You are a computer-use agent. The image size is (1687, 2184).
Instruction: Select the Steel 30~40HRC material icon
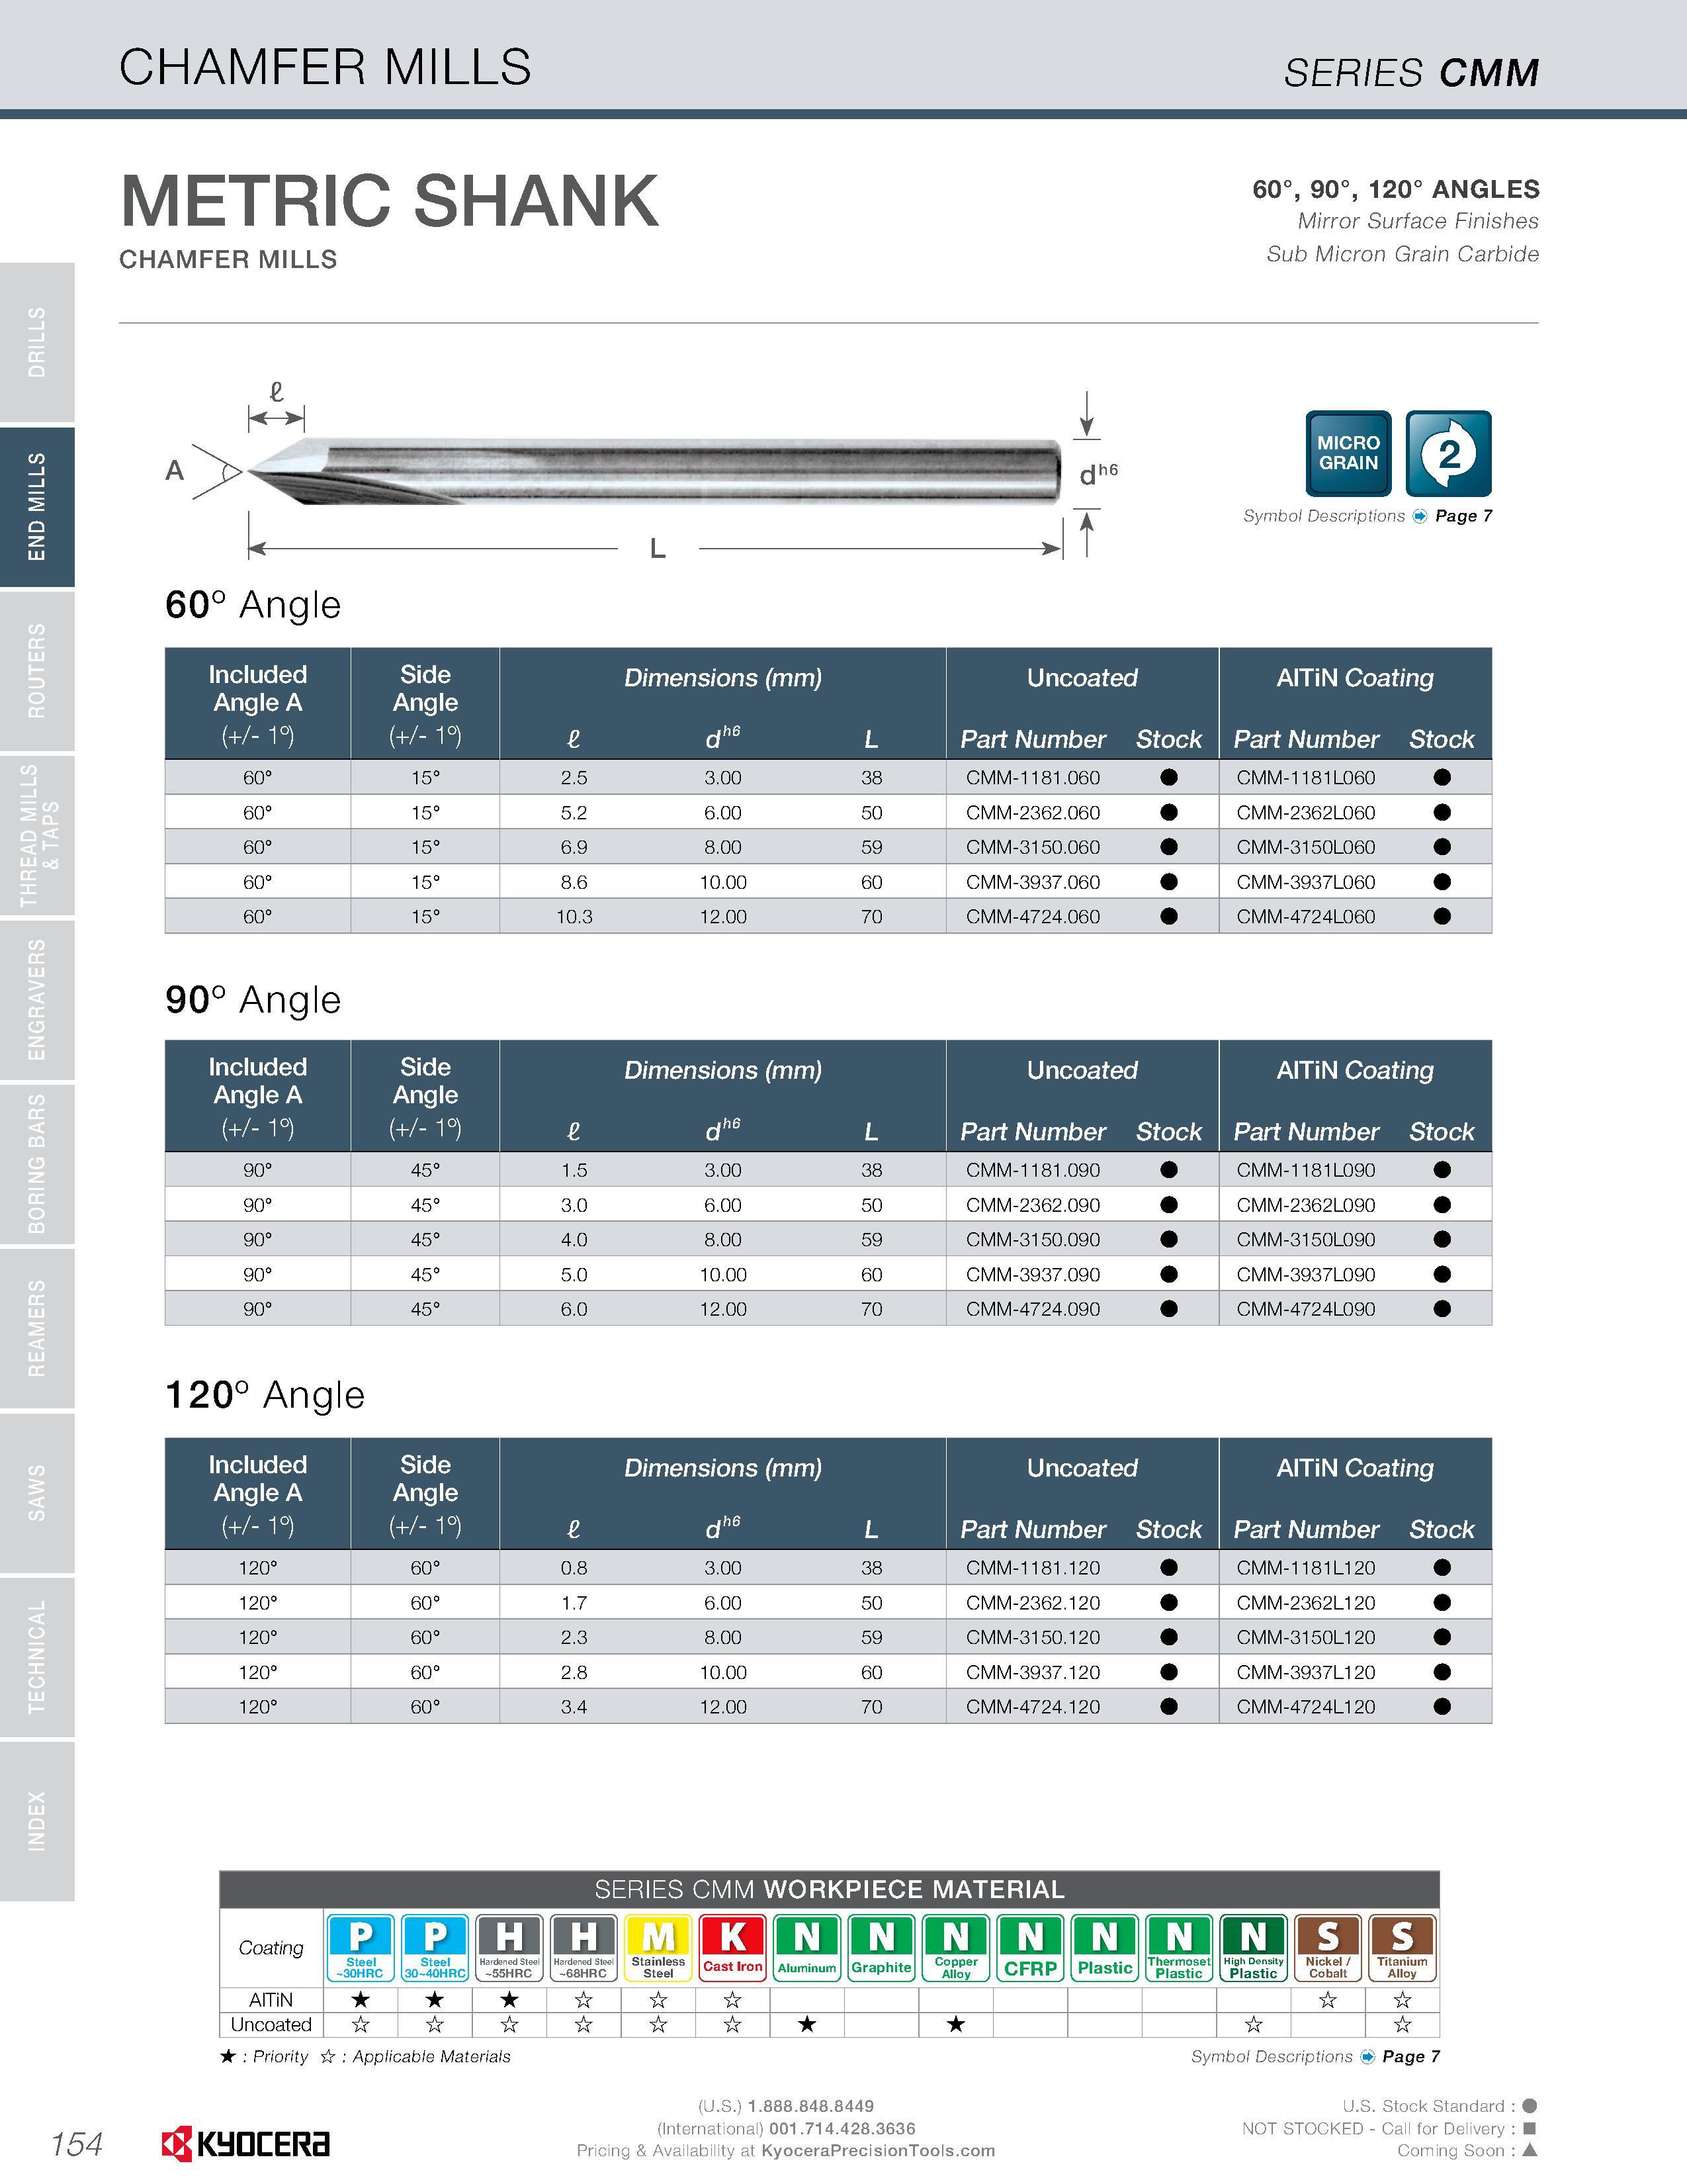coord(435,1947)
